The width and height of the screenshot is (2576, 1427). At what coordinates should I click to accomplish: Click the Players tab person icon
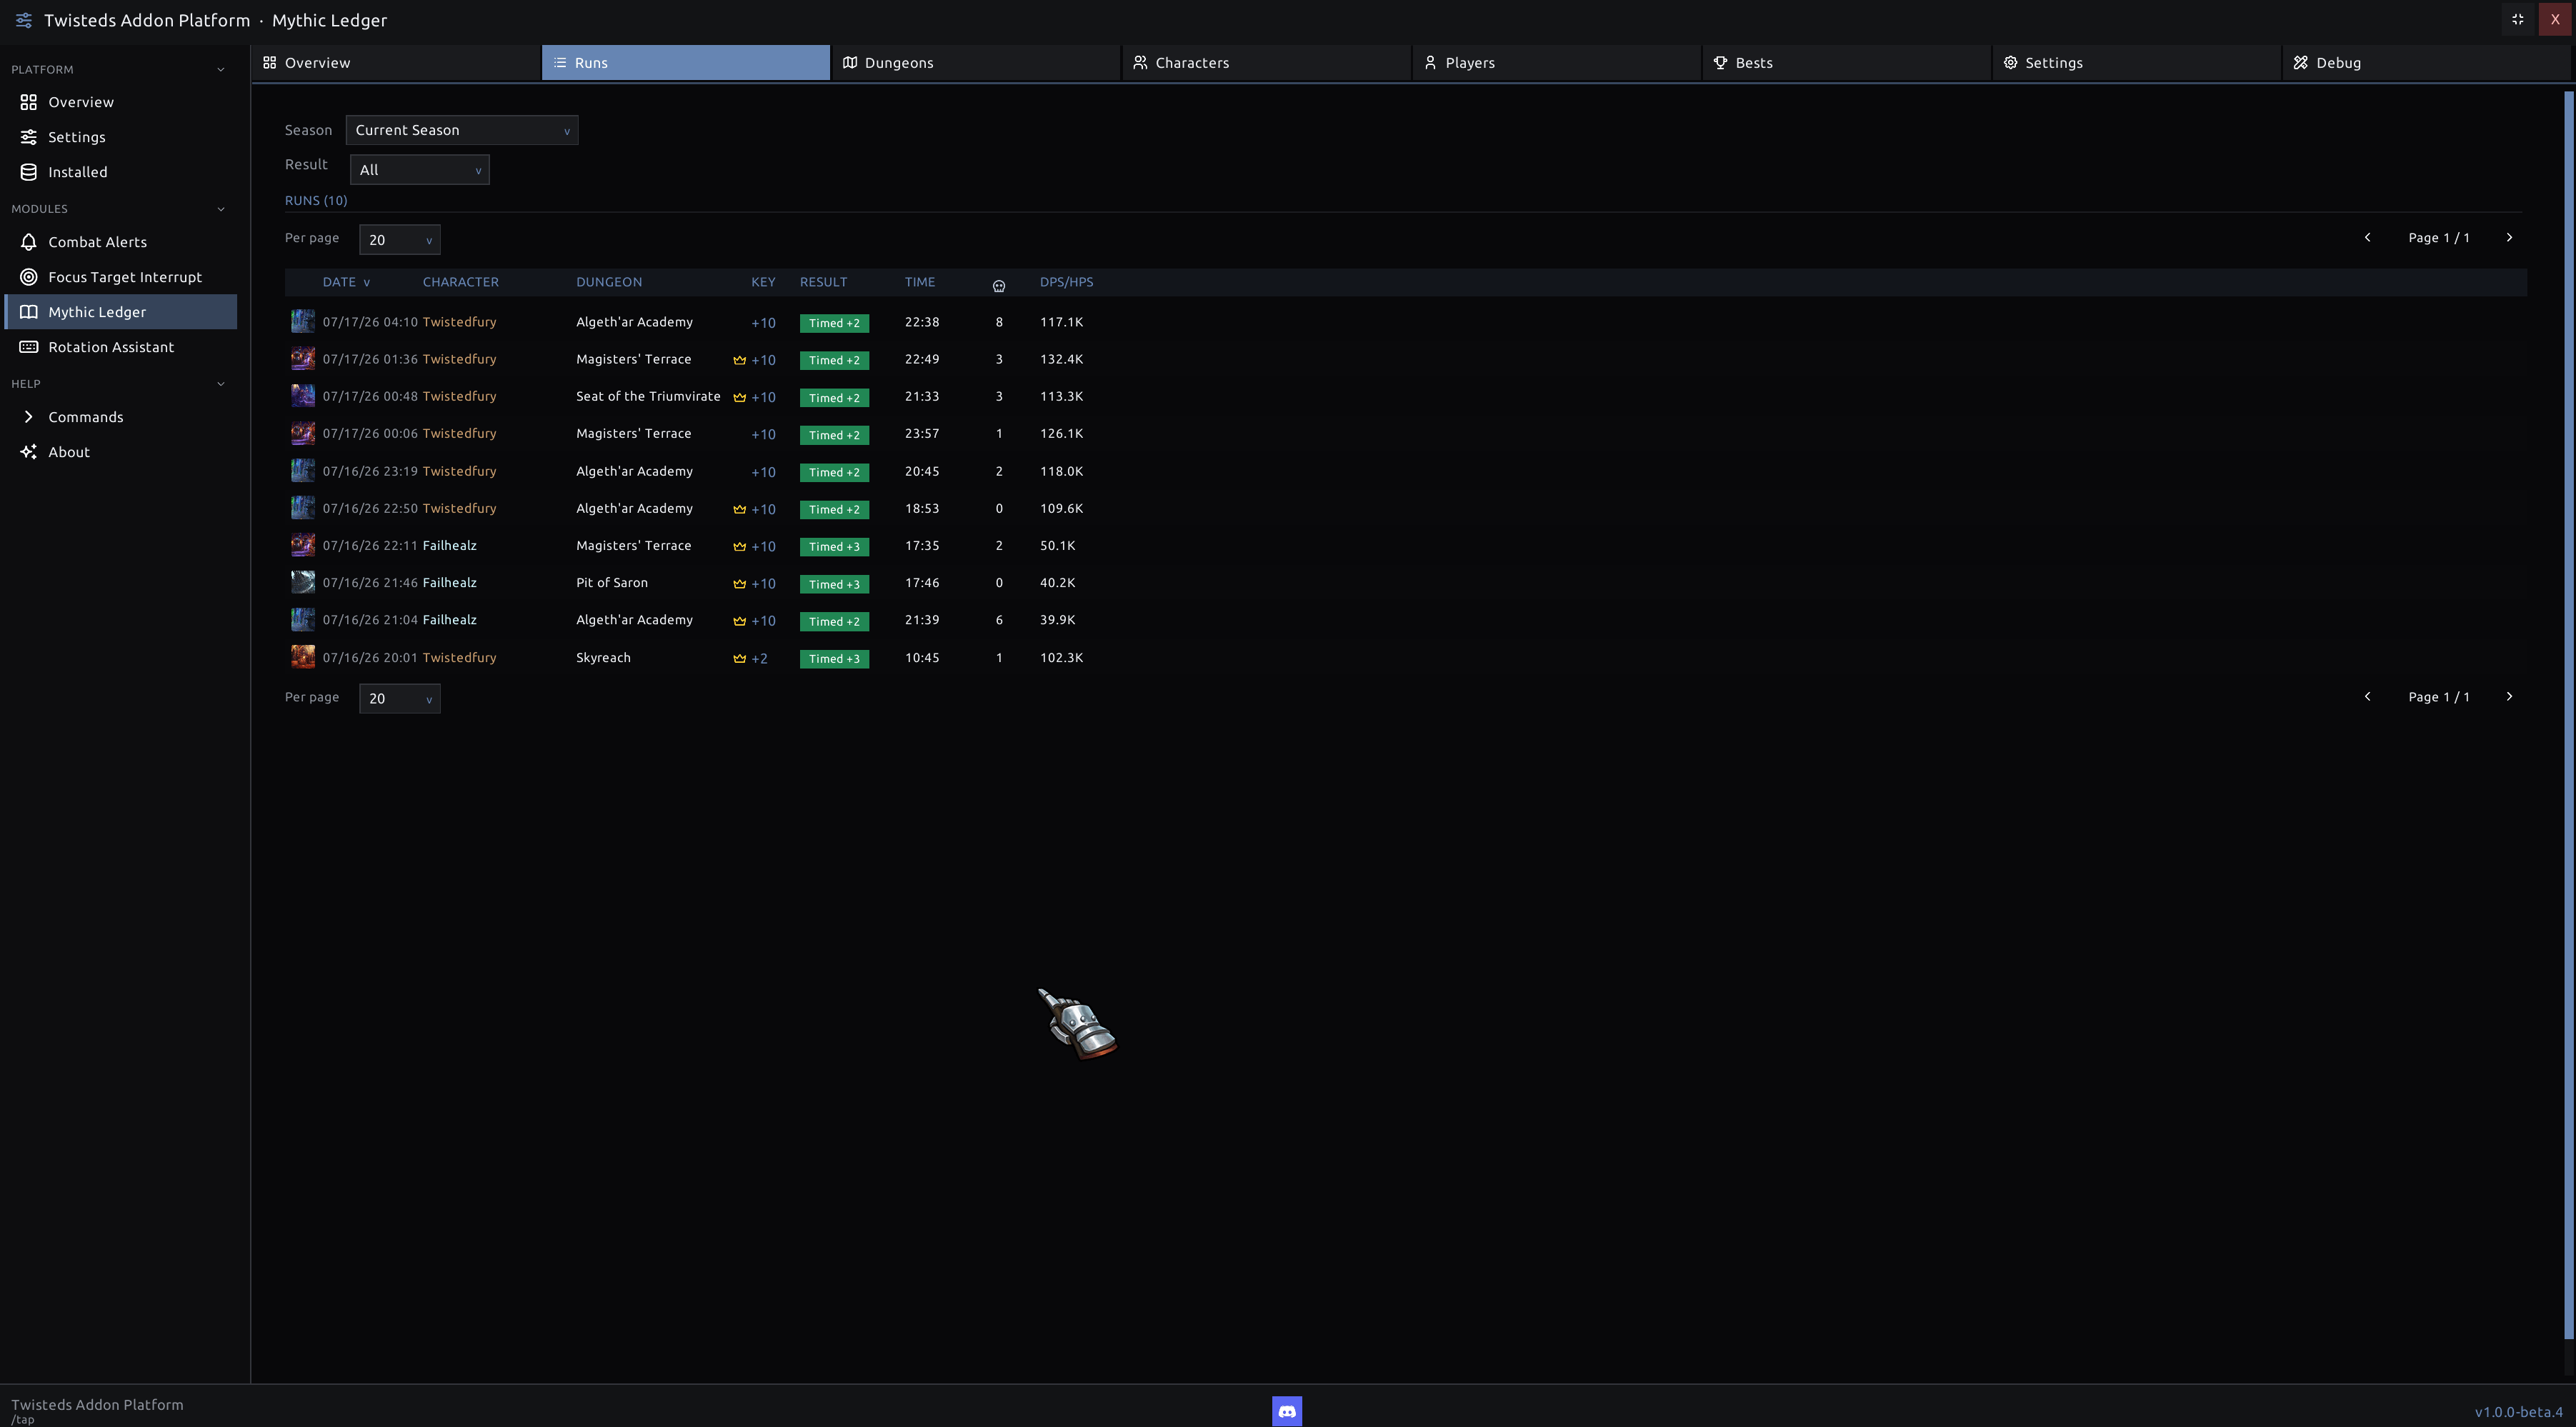tap(1430, 62)
